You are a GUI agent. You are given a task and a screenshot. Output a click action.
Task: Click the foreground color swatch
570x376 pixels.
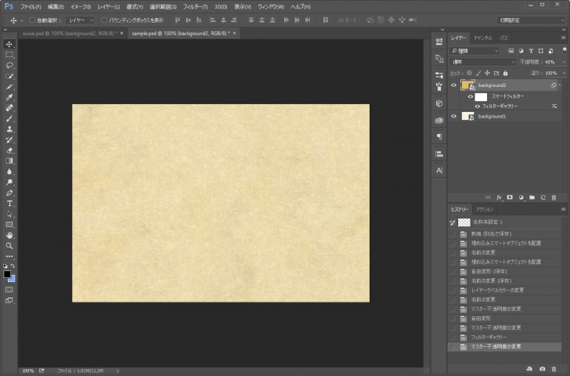tap(7, 274)
